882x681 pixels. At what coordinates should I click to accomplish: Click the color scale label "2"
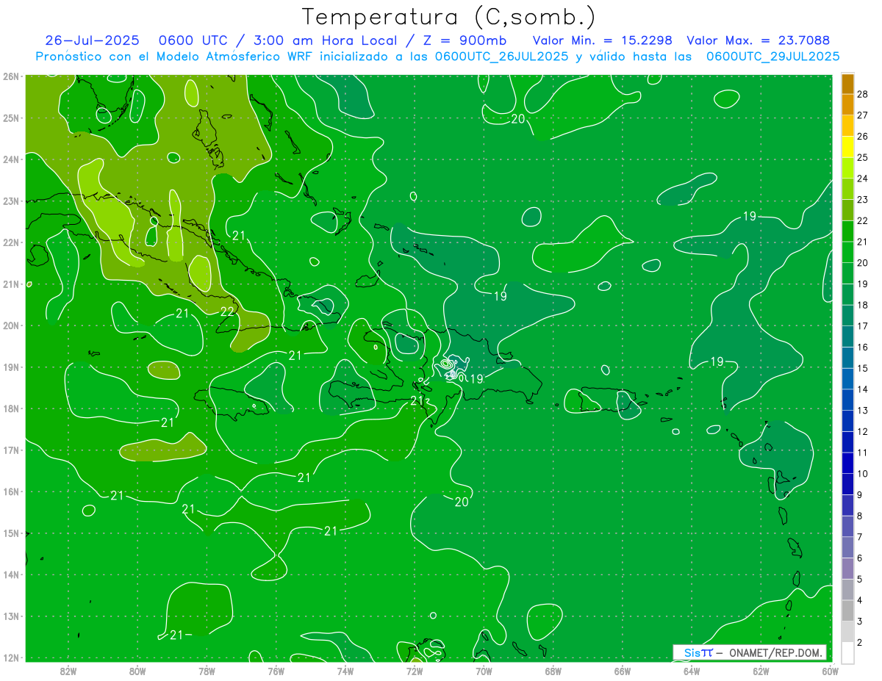[x=860, y=642]
